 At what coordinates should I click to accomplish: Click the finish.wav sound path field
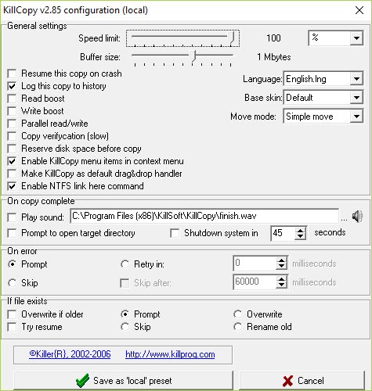click(x=204, y=216)
